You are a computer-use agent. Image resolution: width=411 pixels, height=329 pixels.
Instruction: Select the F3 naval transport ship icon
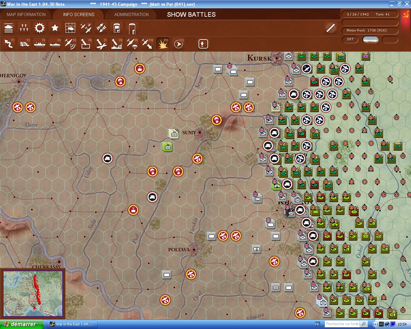(39, 44)
